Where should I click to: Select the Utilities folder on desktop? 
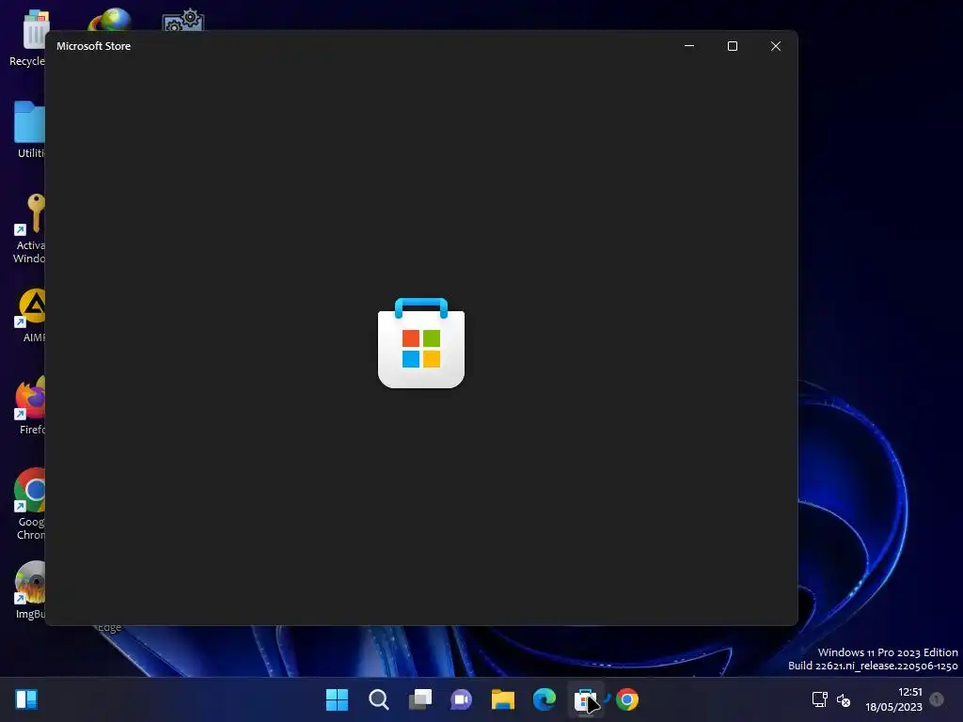pyautogui.click(x=29, y=130)
